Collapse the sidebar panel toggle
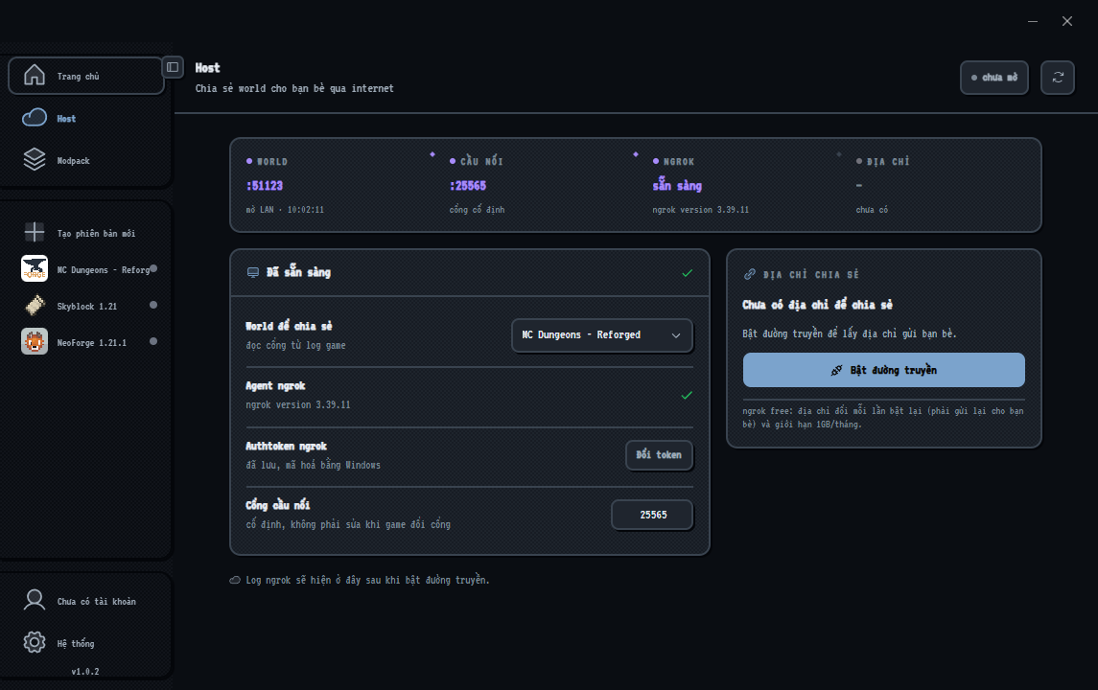 [x=173, y=67]
